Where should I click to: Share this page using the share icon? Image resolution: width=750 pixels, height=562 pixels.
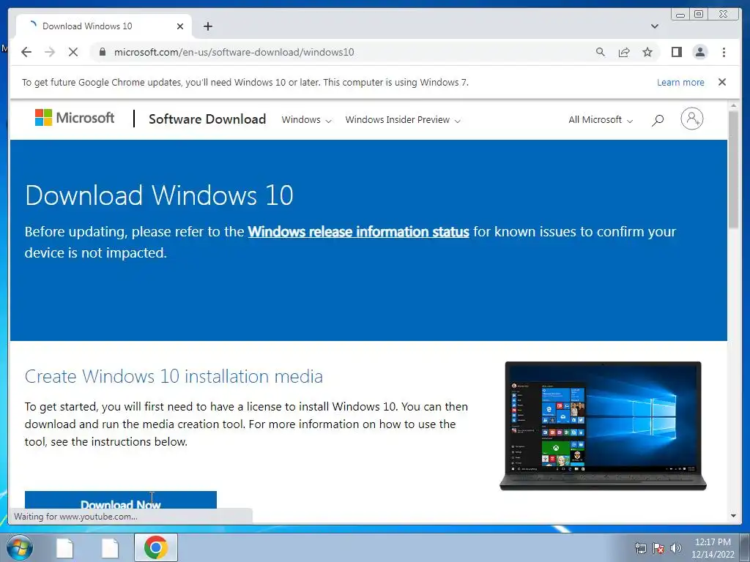[x=624, y=52]
